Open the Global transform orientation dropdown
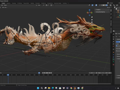Image resolution: width=120 pixels, height=90 pixels. coord(39,5)
